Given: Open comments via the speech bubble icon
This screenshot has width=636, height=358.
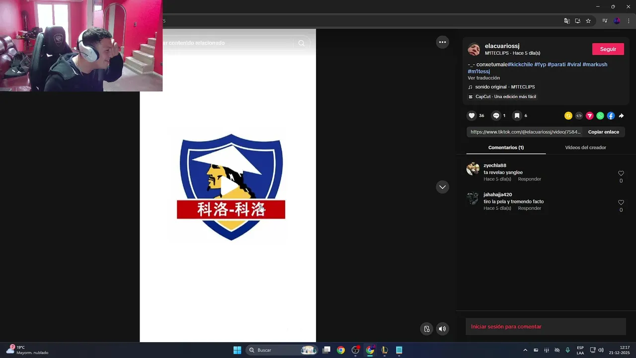Looking at the screenshot, I should tap(496, 115).
